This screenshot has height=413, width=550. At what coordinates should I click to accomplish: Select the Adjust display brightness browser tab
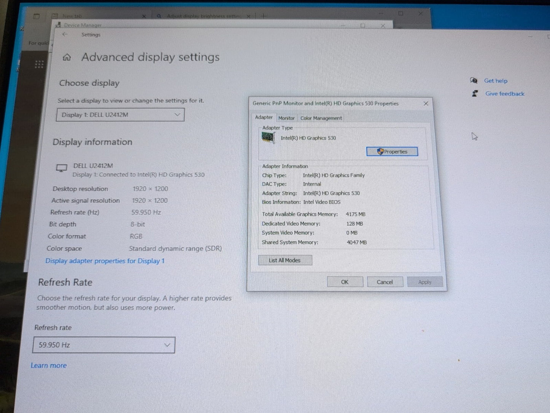(x=203, y=16)
